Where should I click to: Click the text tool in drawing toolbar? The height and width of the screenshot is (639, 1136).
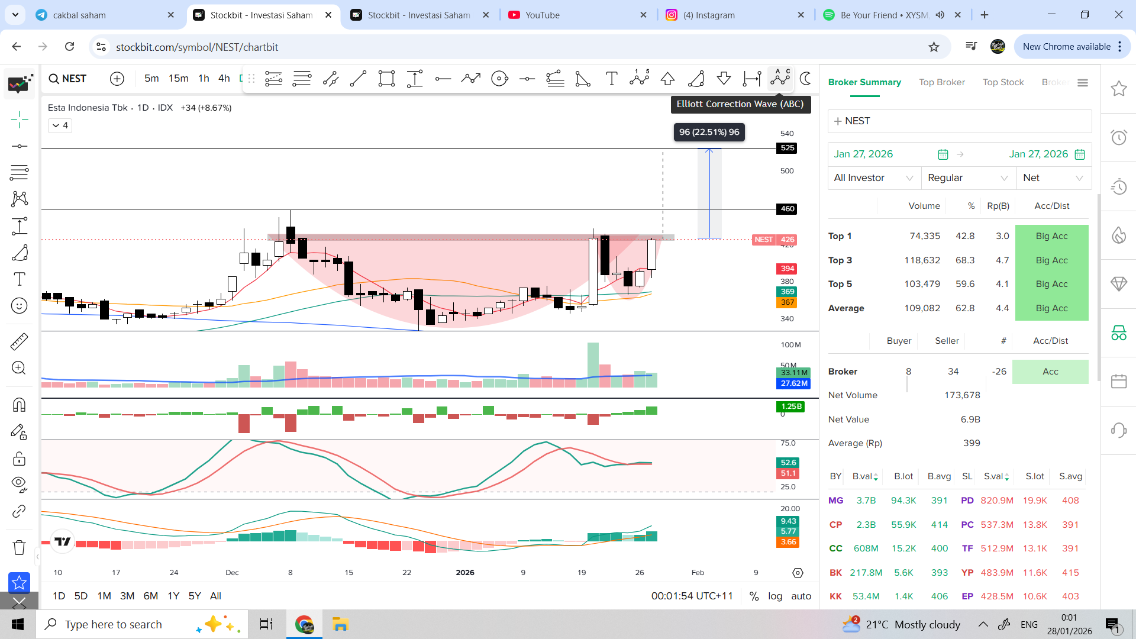point(611,78)
